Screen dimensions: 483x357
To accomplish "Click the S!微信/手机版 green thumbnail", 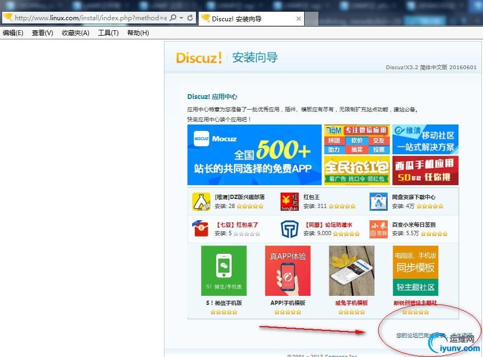I will (224, 271).
